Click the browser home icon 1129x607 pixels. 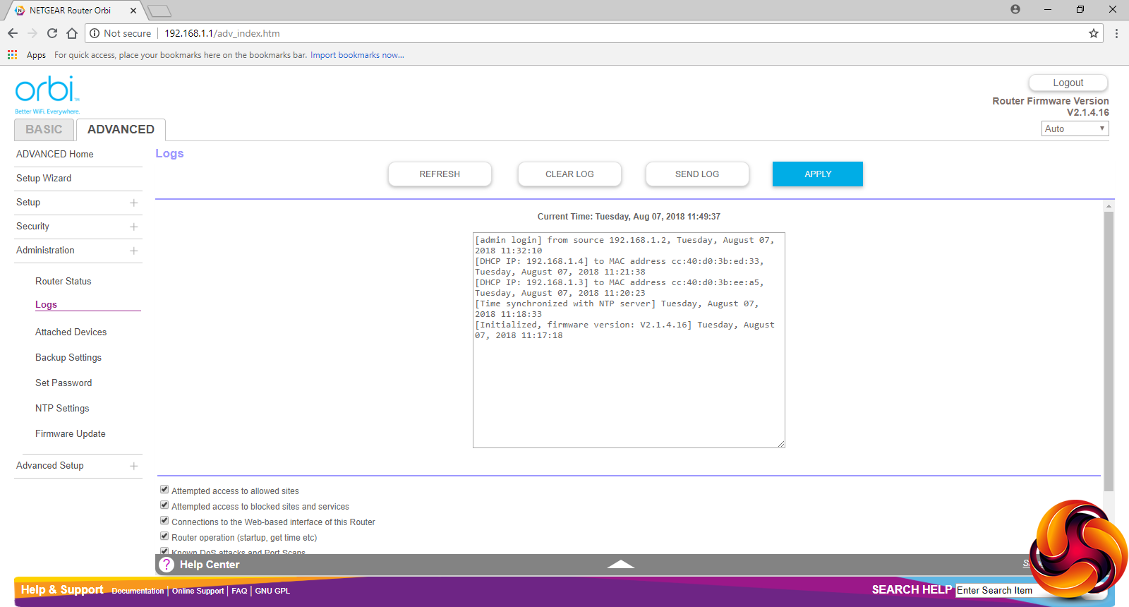(72, 33)
